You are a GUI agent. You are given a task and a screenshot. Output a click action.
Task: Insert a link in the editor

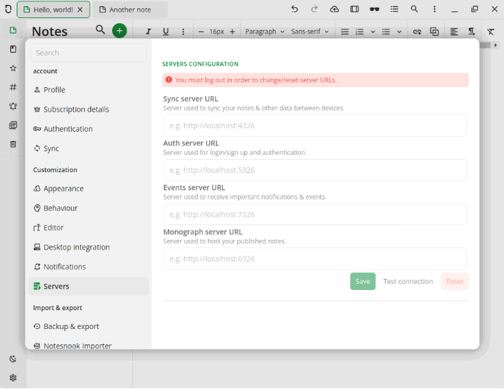click(x=417, y=31)
